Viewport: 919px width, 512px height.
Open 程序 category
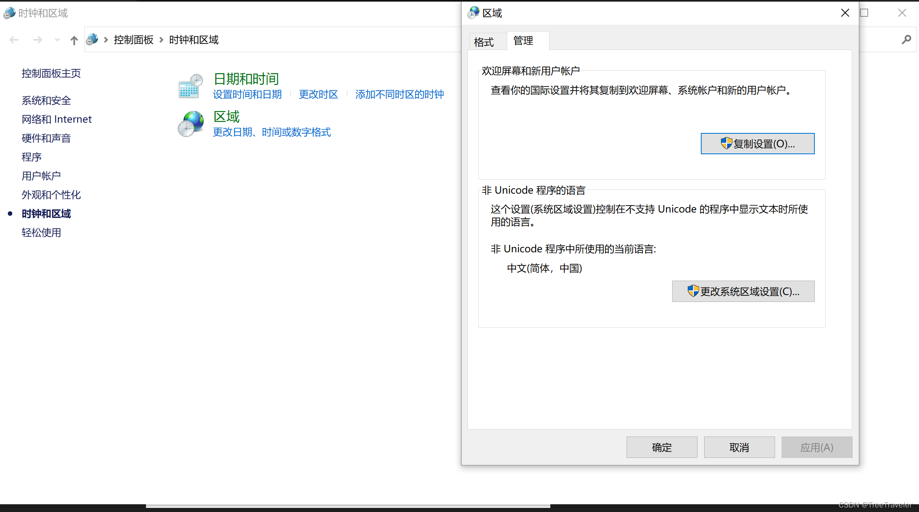32,157
